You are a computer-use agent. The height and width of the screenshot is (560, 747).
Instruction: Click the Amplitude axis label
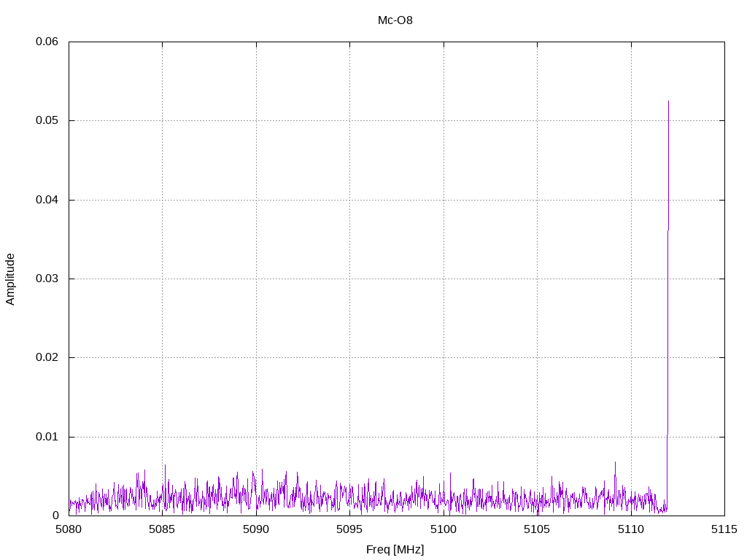tap(10, 279)
